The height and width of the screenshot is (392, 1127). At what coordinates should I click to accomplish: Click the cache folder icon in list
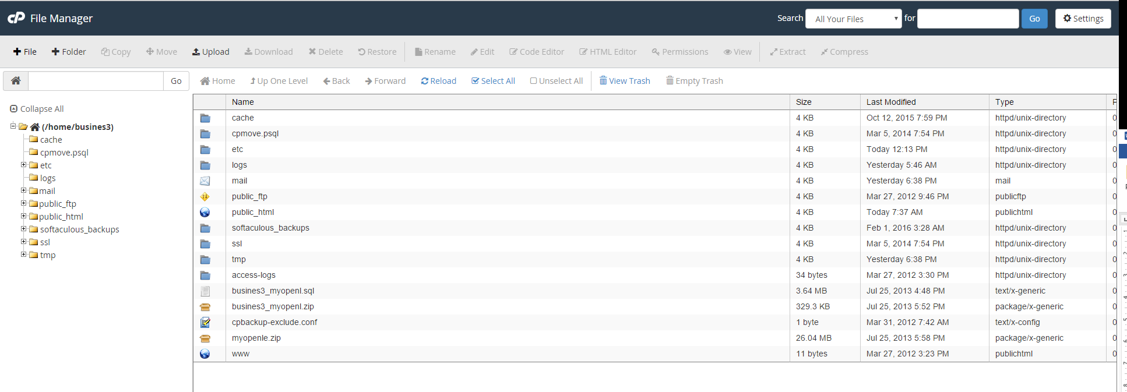click(205, 118)
